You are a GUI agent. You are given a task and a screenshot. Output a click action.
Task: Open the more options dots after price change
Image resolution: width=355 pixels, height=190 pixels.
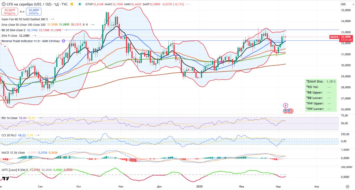(x=189, y=4)
